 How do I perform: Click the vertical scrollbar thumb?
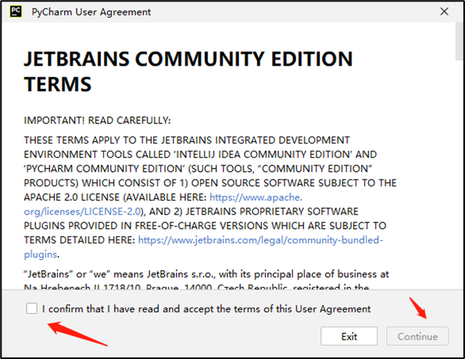460,41
